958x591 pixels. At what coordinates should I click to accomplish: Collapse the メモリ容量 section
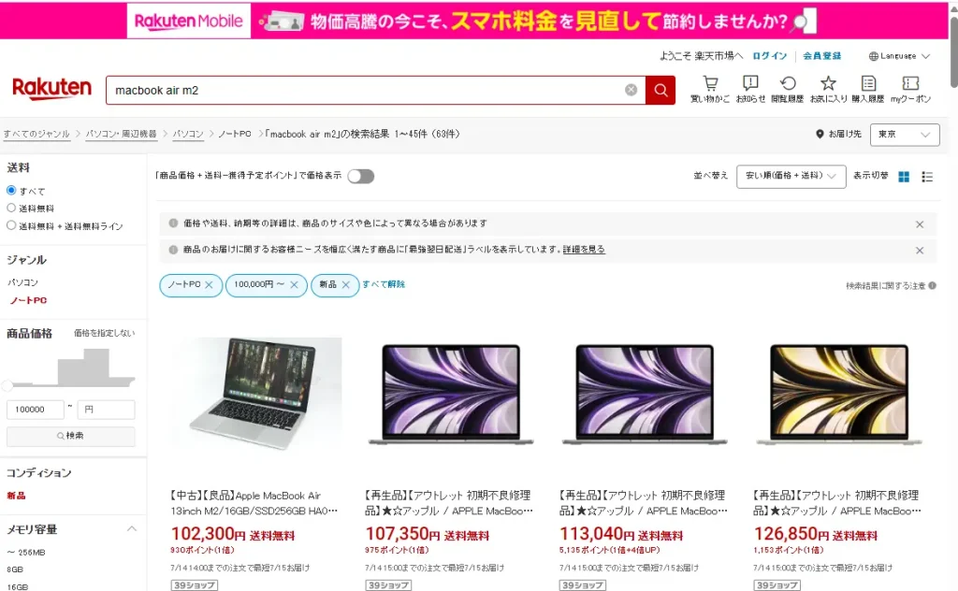(131, 528)
